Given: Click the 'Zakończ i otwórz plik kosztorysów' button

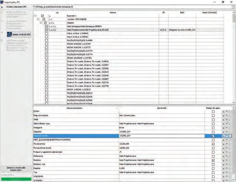Looking at the screenshot, I should point(16,169).
